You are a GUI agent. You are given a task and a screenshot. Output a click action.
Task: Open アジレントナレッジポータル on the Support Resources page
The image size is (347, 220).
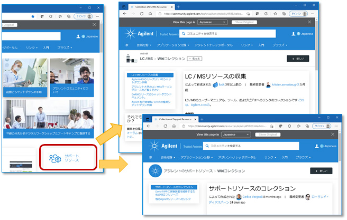pyautogui.click(x=233, y=157)
